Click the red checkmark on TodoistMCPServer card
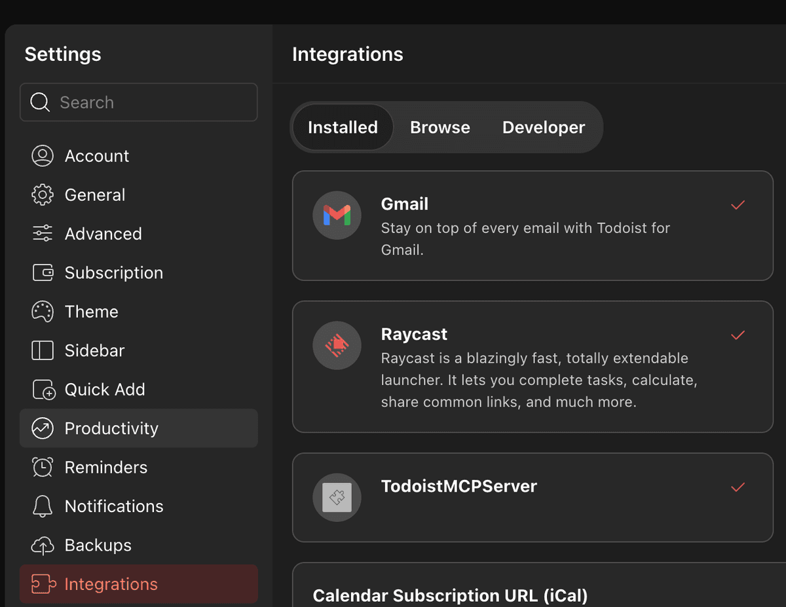Screen dimensions: 786x607 (738, 487)
